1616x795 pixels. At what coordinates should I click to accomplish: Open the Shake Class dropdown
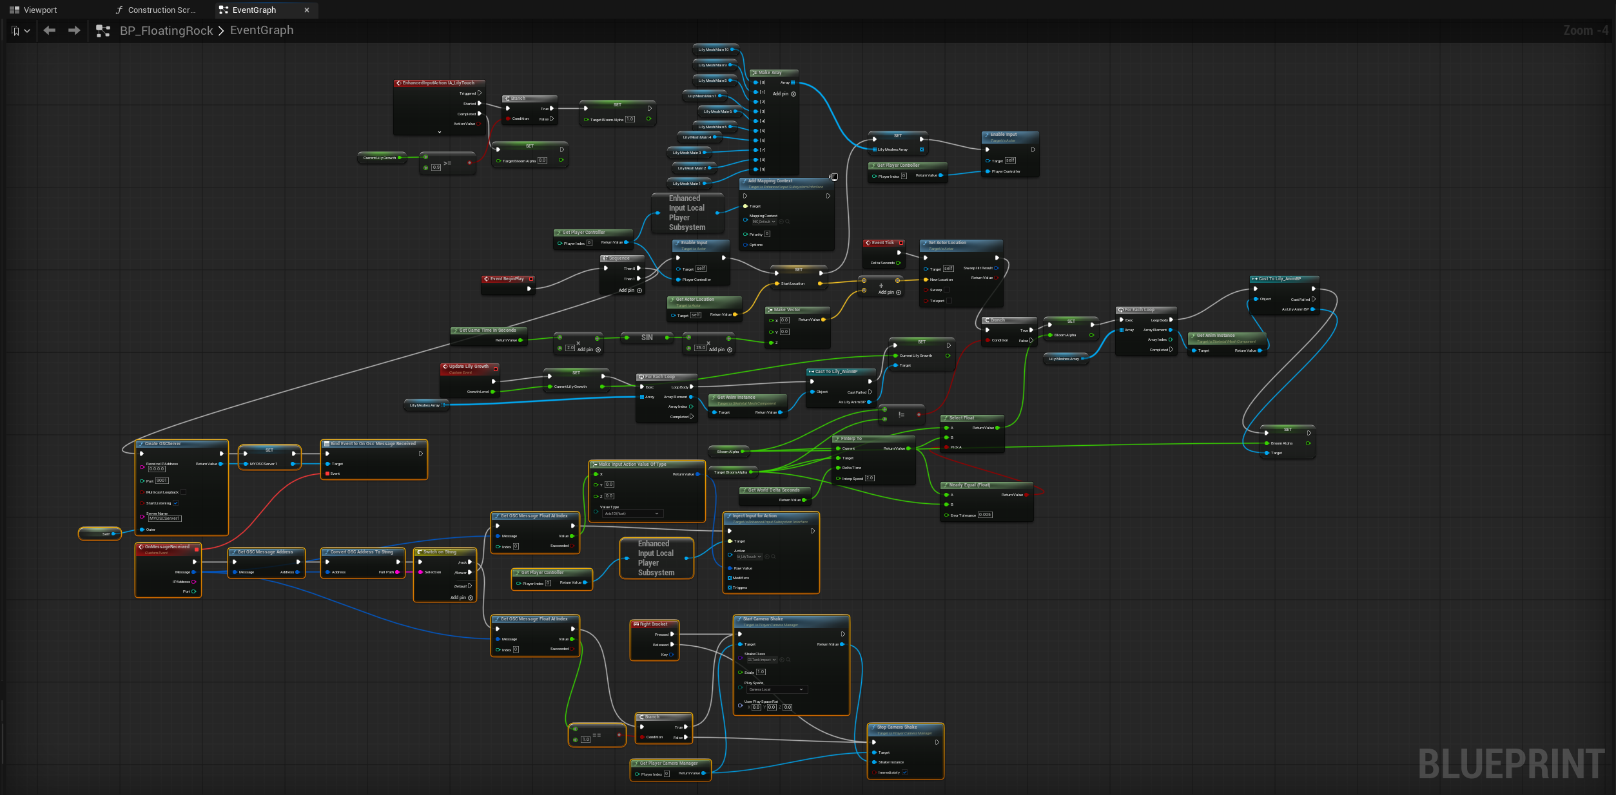[x=762, y=660]
